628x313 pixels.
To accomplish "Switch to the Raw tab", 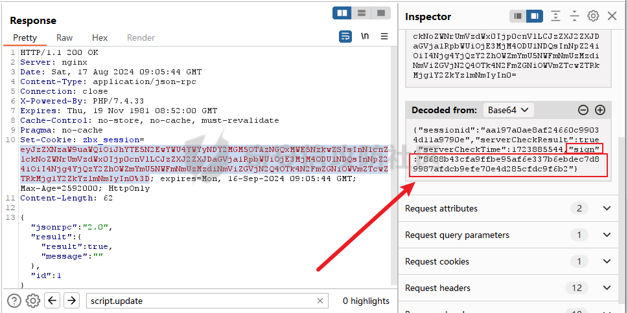I will [x=64, y=38].
